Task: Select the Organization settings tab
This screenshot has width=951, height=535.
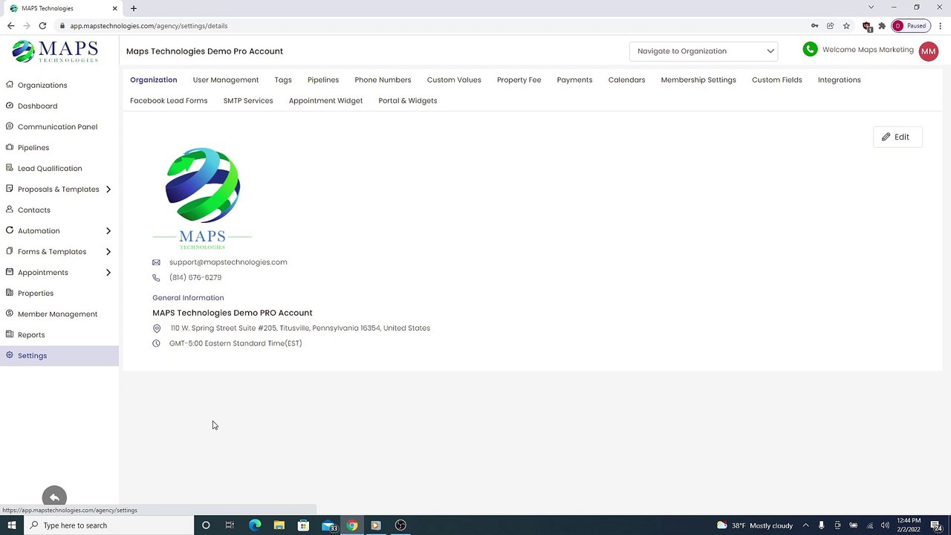Action: click(154, 80)
